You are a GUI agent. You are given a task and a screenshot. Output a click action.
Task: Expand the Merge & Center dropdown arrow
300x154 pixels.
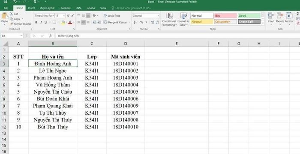coord(129,22)
